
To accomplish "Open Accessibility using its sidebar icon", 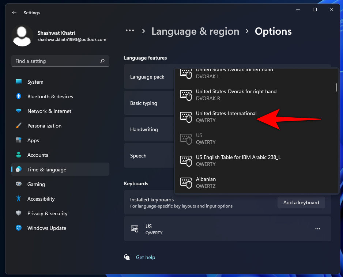I will point(19,199).
